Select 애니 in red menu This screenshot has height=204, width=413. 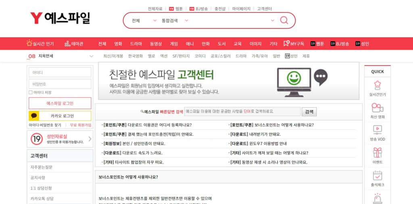(190, 44)
